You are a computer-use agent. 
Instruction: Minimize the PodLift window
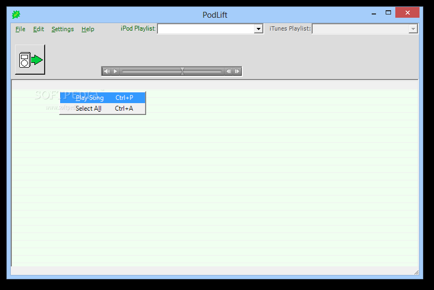pyautogui.click(x=374, y=12)
